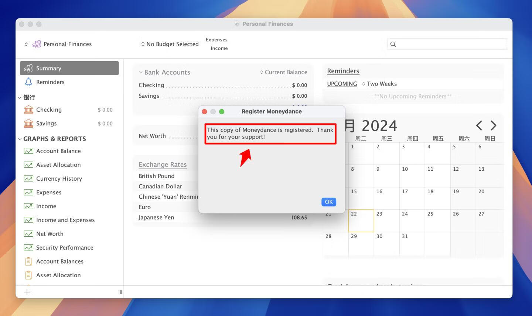The width and height of the screenshot is (532, 316).
Task: Click the Net Worth graph icon
Action: pyautogui.click(x=28, y=233)
